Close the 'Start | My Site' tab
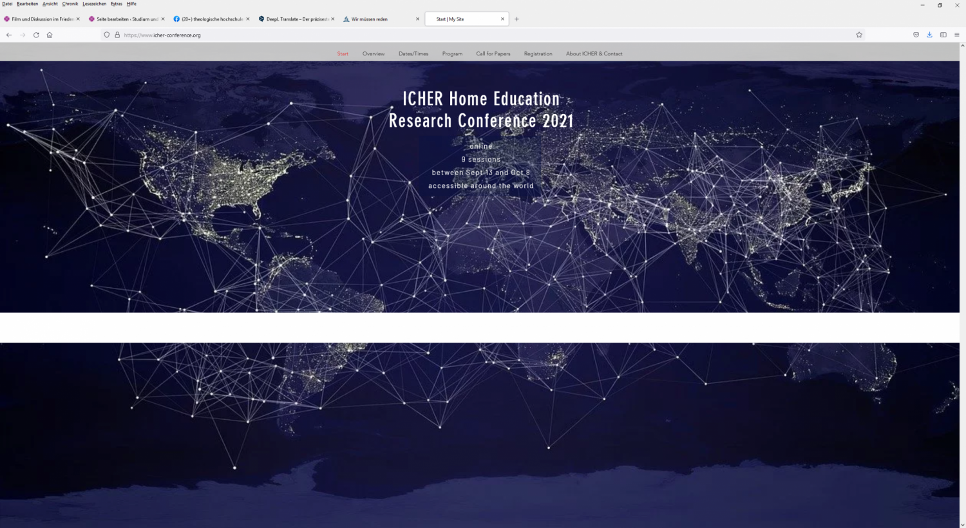This screenshot has width=966, height=528. pos(503,19)
